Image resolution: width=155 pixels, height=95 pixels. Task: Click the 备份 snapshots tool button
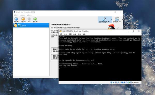[55, 57]
